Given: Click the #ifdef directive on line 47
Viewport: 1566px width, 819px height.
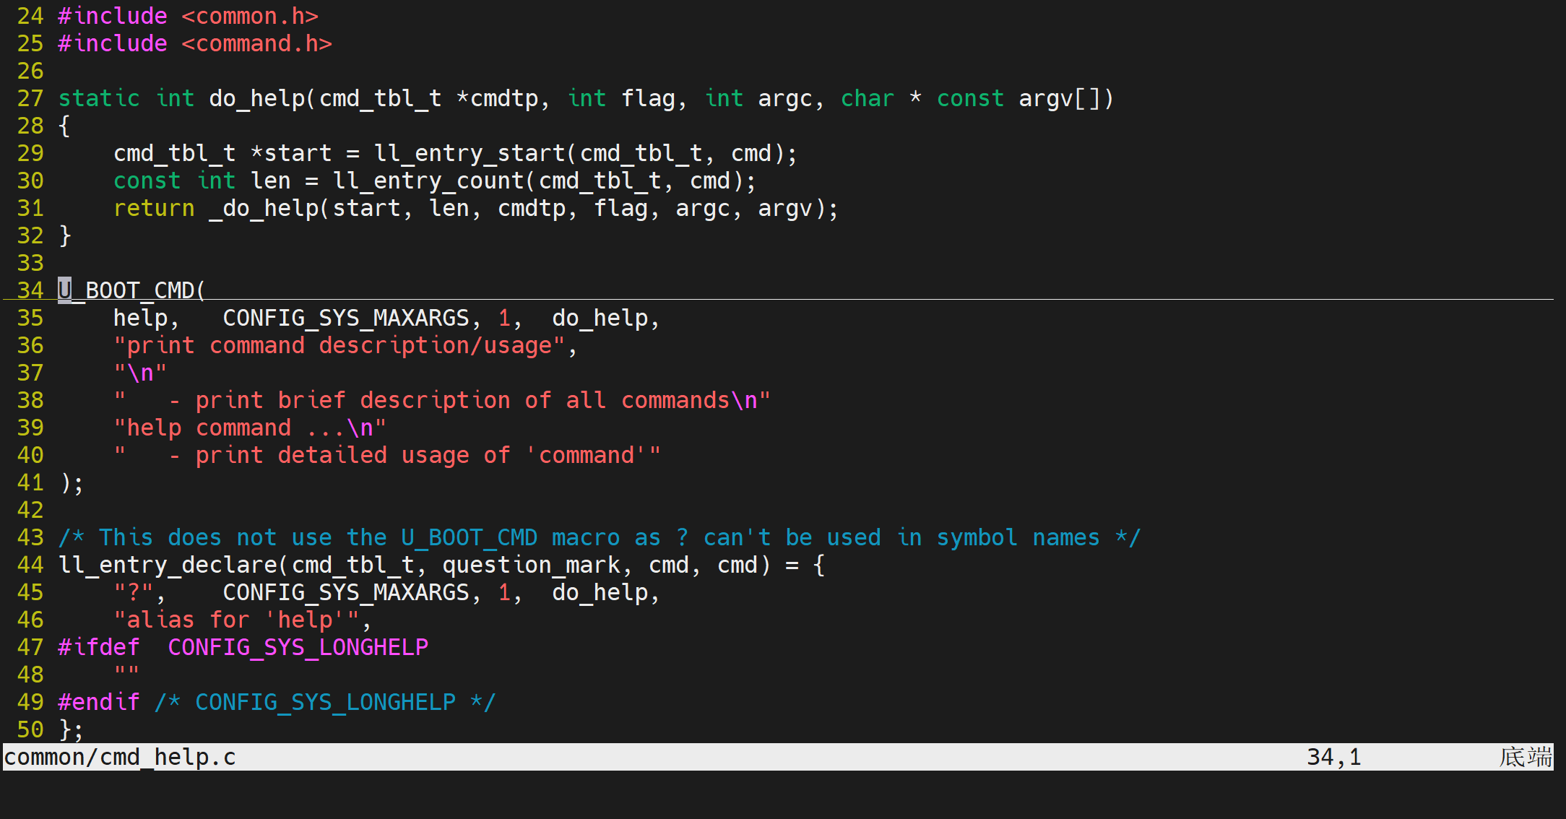Looking at the screenshot, I should click(x=98, y=647).
